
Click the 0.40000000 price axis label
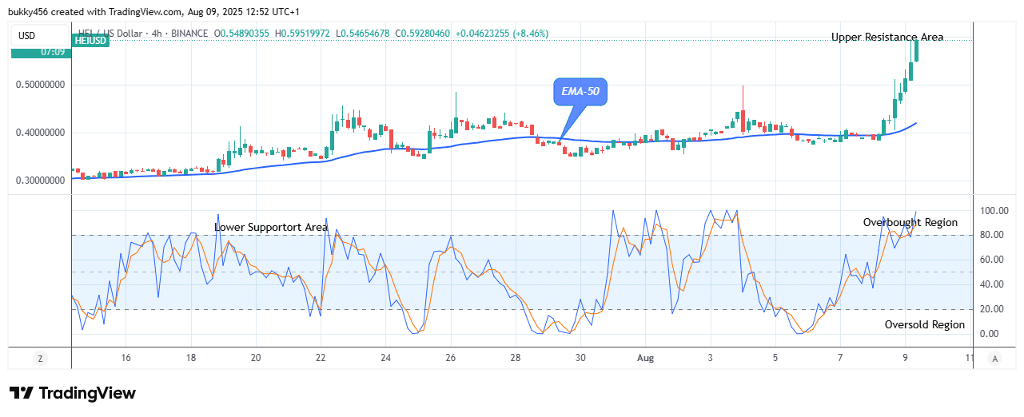[42, 133]
